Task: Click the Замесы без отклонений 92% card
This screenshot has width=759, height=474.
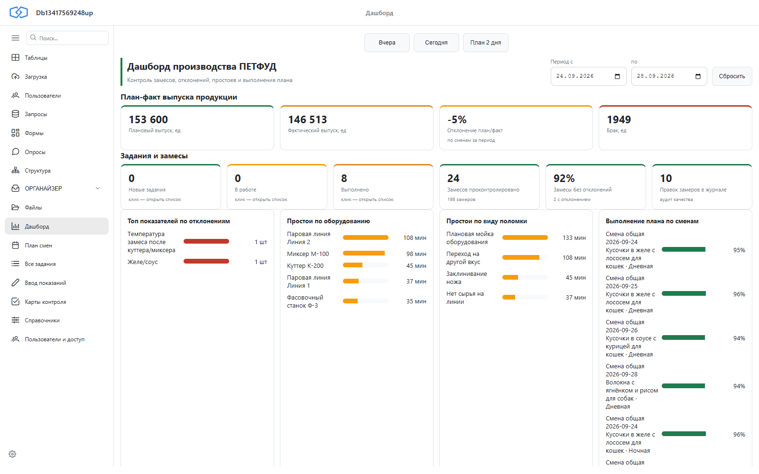Action: (596, 187)
